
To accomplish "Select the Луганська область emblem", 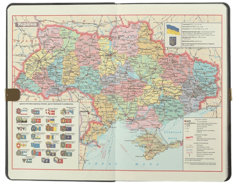I will tap(63, 128).
